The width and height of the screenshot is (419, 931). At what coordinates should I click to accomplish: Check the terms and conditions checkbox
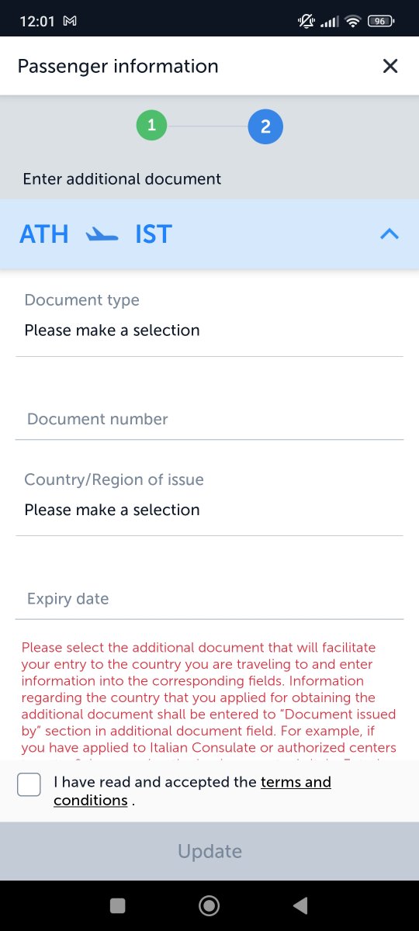click(29, 784)
